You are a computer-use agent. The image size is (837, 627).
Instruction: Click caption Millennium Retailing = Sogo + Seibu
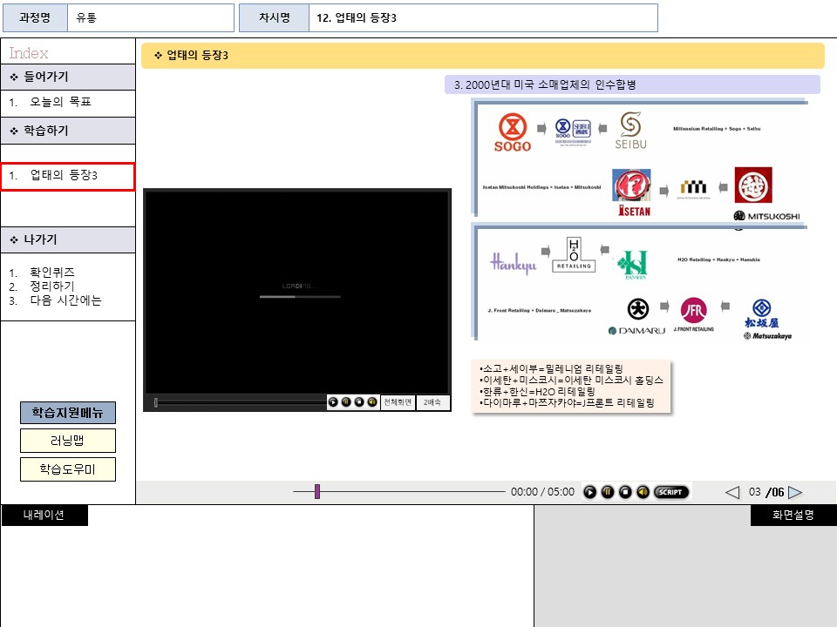pos(717,129)
